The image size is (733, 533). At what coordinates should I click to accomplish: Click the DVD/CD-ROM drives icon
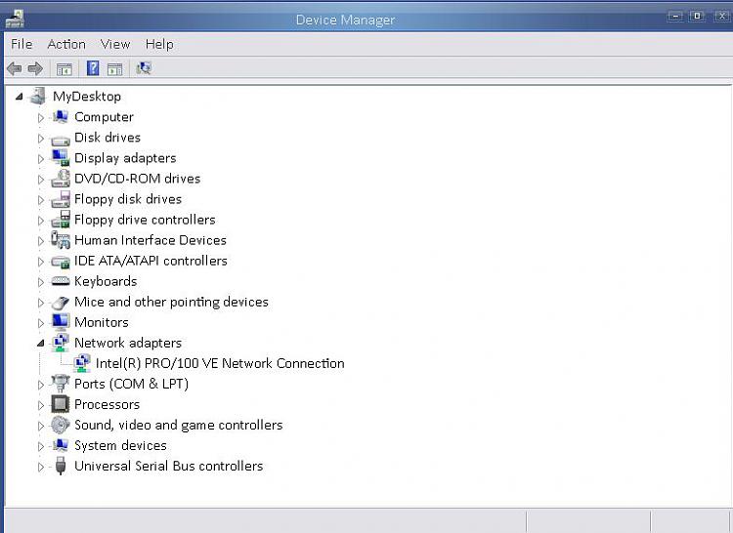[x=61, y=179]
